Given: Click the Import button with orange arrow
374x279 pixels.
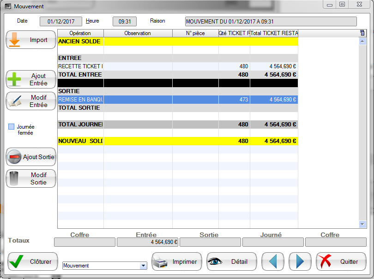Looking at the screenshot, I should click(x=30, y=40).
